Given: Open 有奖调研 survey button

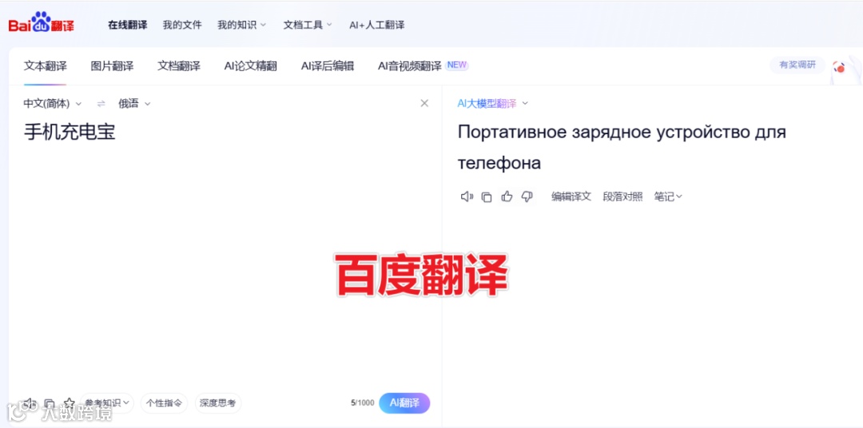Looking at the screenshot, I should coord(797,65).
